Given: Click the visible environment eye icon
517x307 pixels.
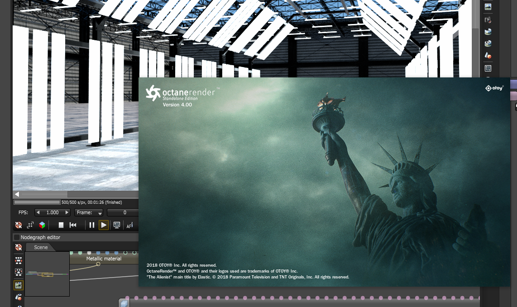Looking at the screenshot, I should tap(488, 43).
